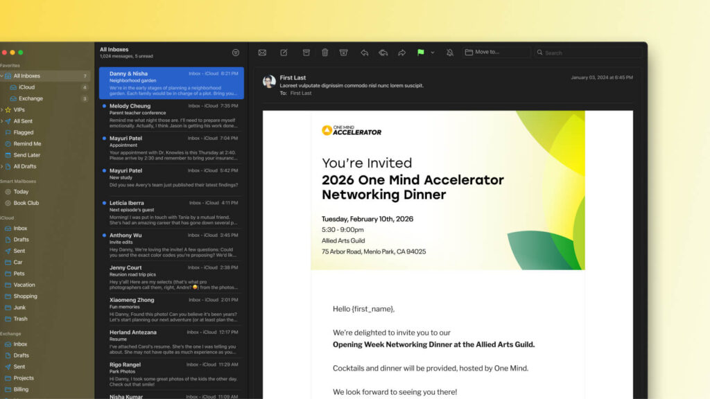Click the Search field in toolbar
710x399 pixels.
coord(589,53)
